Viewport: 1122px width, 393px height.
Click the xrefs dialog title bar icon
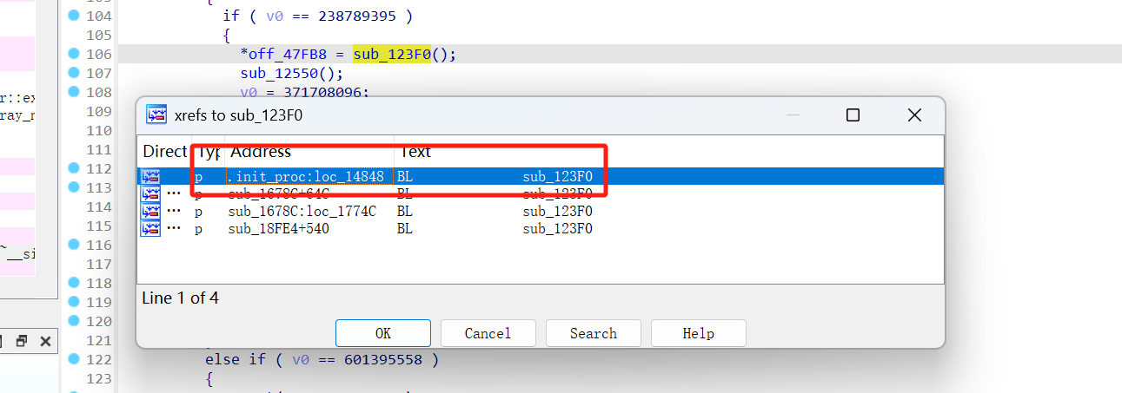pos(156,115)
